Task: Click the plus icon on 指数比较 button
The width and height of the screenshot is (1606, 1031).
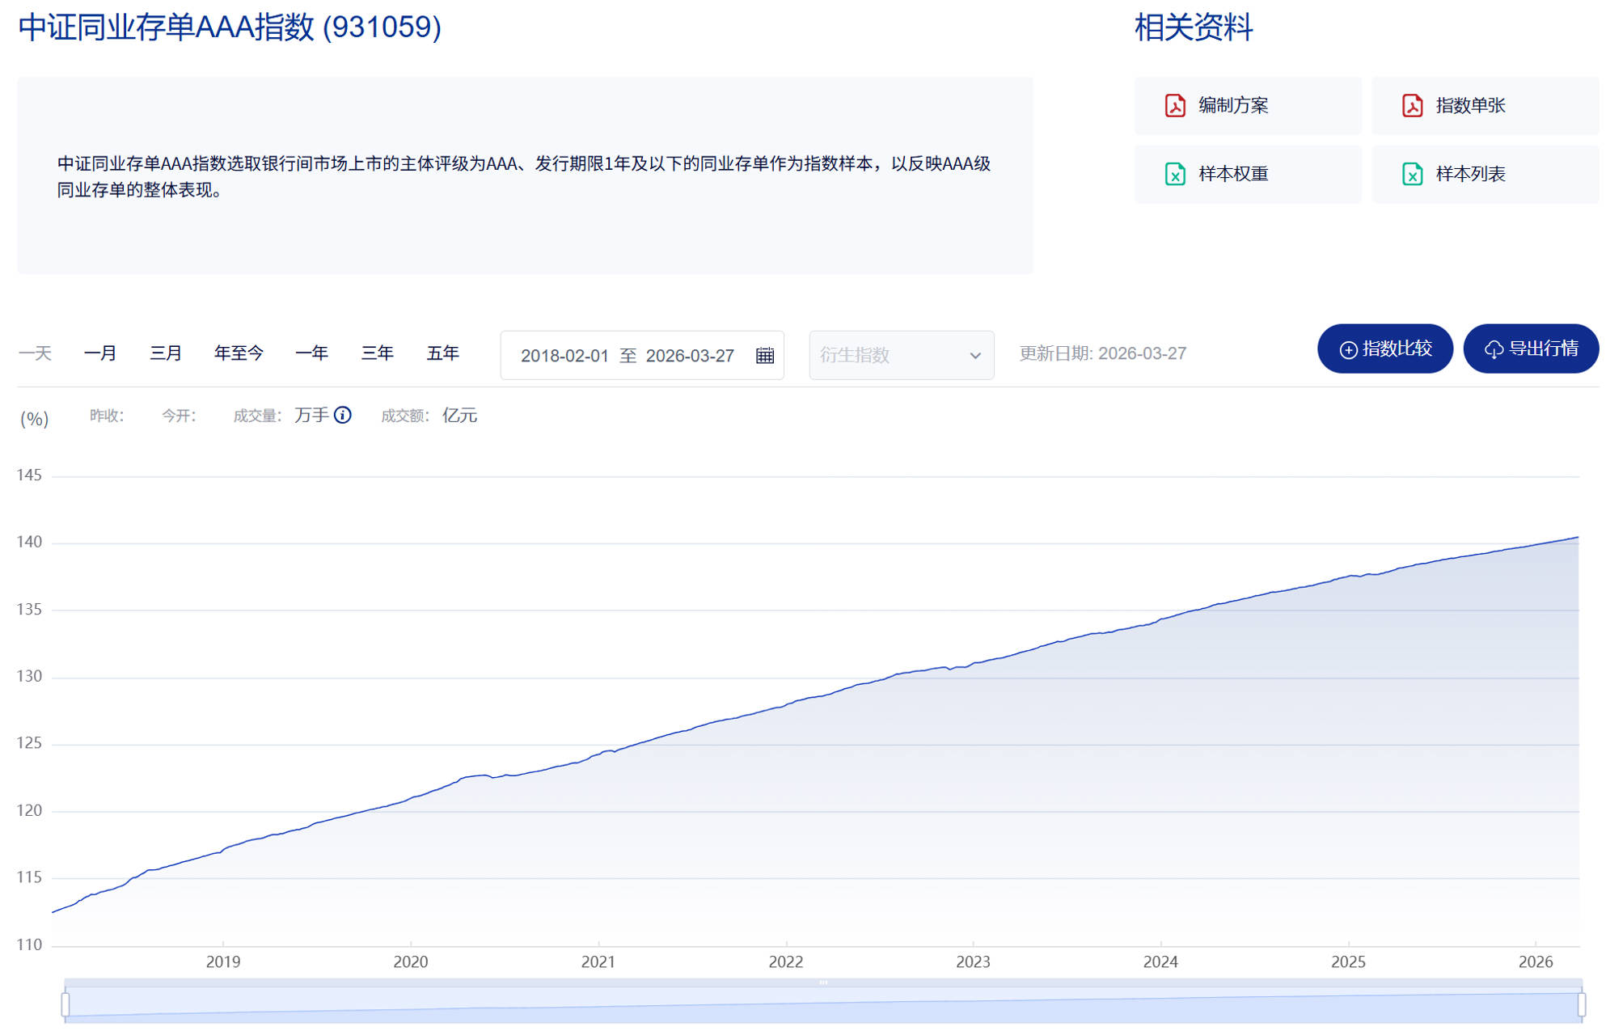Action: click(x=1348, y=349)
